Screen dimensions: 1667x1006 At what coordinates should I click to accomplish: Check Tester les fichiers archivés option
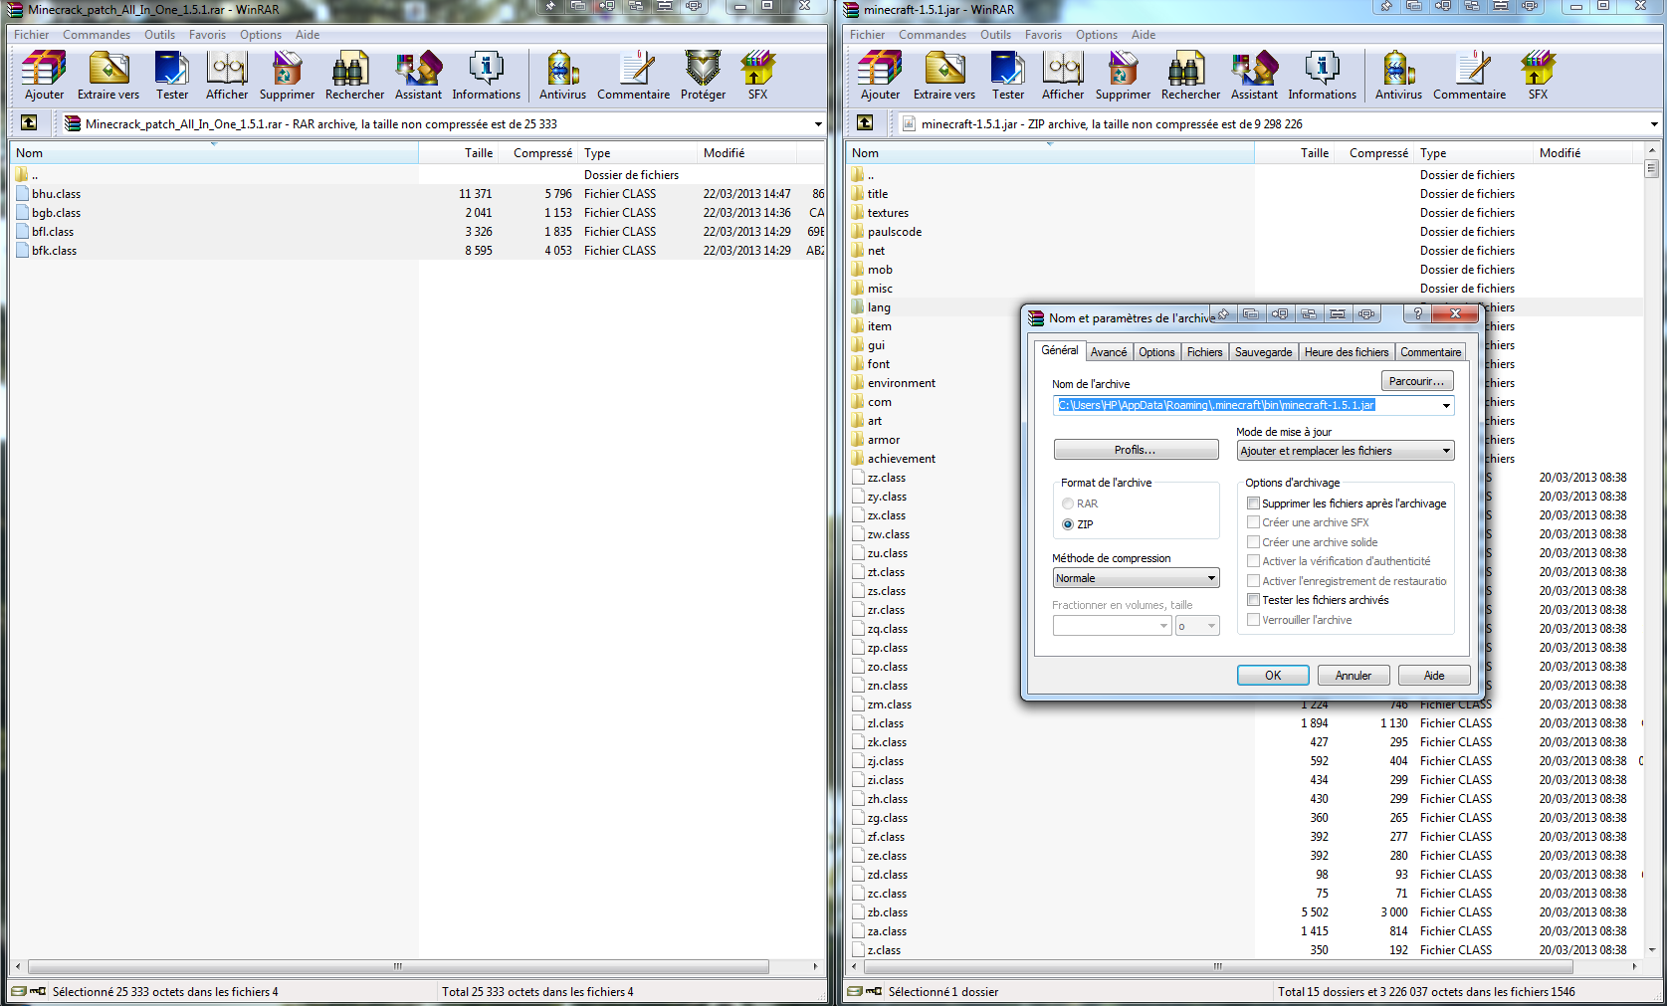(1254, 600)
